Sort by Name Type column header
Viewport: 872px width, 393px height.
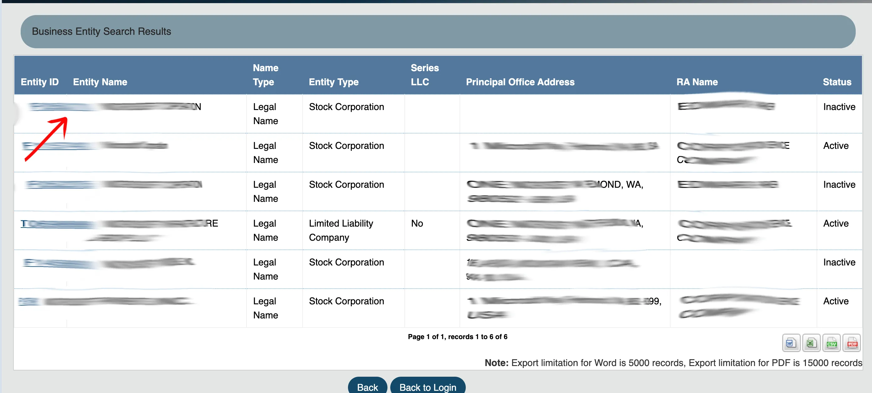point(265,75)
